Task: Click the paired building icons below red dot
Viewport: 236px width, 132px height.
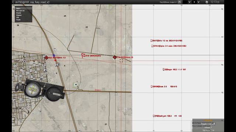Action: [58, 65]
